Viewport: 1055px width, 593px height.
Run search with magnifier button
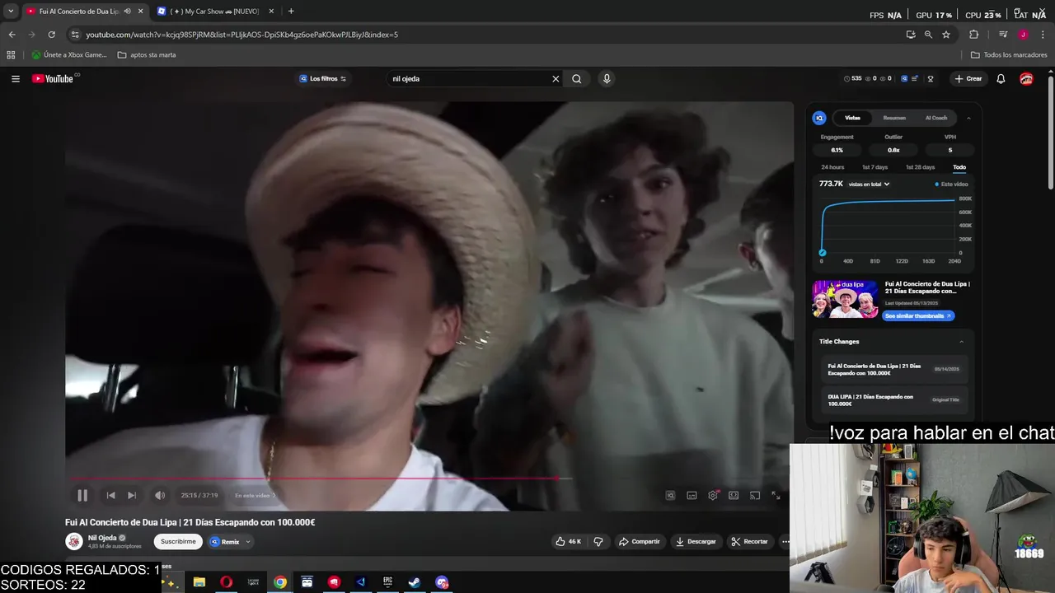pyautogui.click(x=577, y=79)
